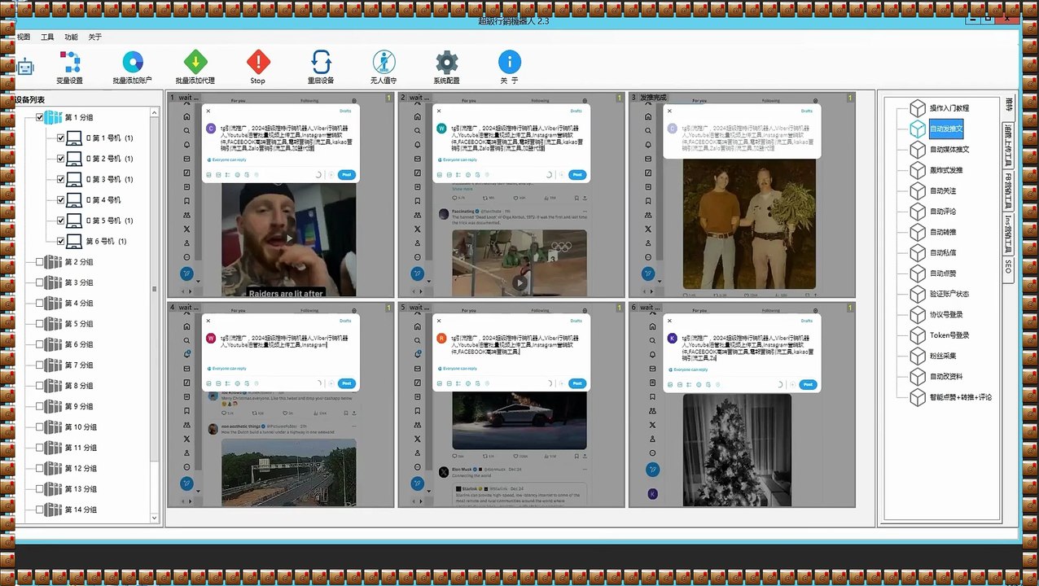The height and width of the screenshot is (586, 1039).
Task: Select cube icon beside 操作入门教程
Action: click(x=918, y=108)
